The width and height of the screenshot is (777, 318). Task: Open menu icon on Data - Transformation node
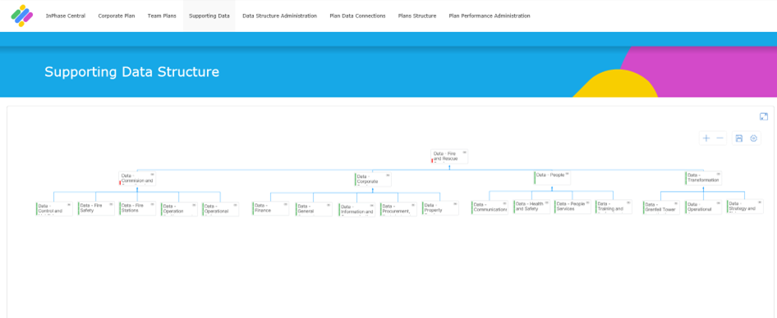coord(719,174)
